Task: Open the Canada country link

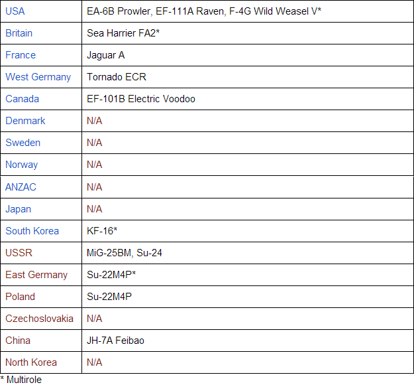Action: pos(22,99)
